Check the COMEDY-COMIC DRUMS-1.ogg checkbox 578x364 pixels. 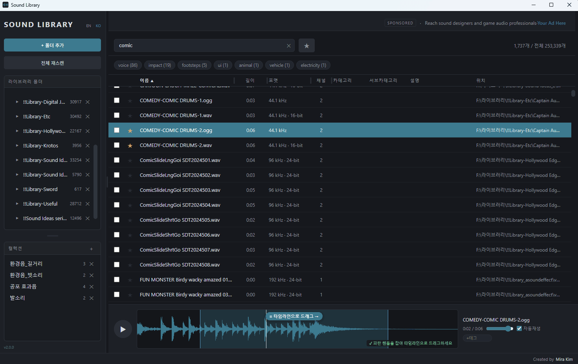coord(117,100)
